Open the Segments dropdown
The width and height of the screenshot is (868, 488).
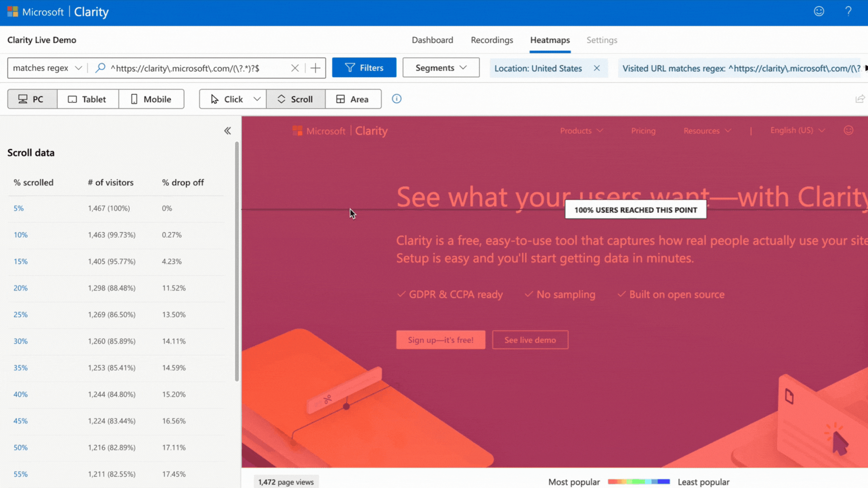pos(441,68)
